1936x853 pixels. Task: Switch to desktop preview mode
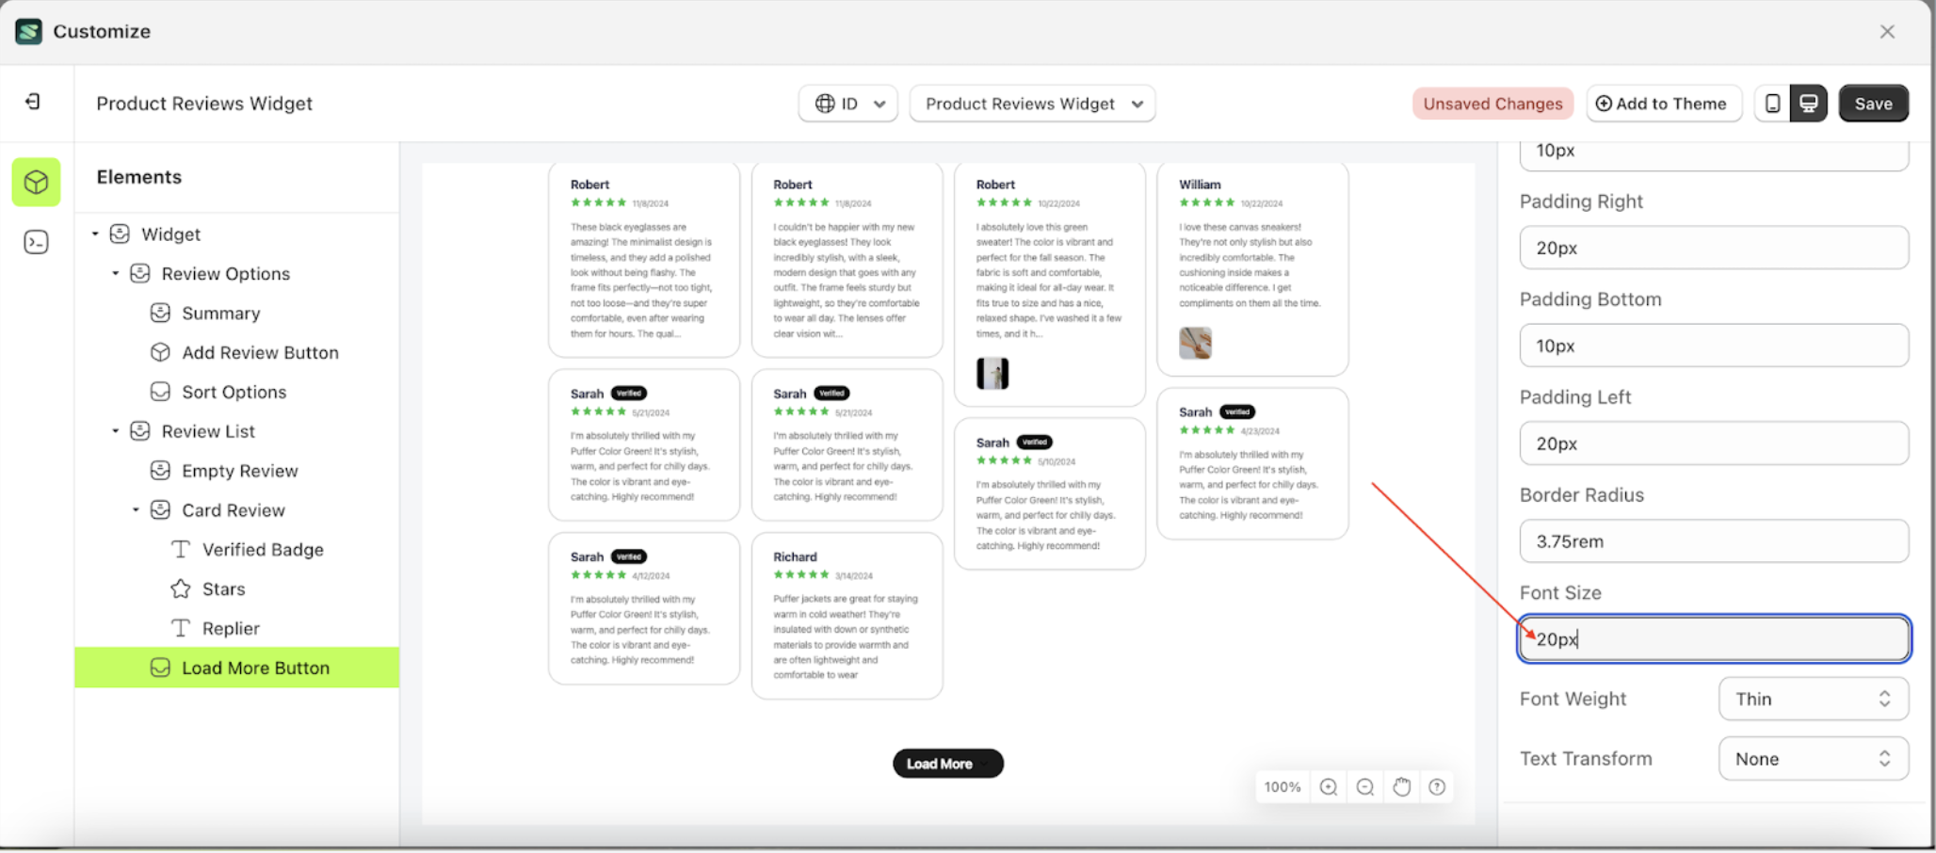click(x=1809, y=104)
